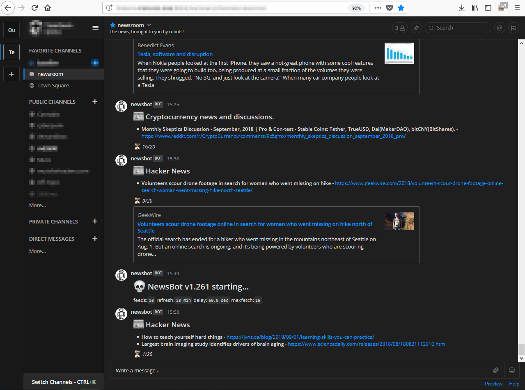Open the Library icon in toolbar
Screen dimensions: 525x390
point(475,8)
